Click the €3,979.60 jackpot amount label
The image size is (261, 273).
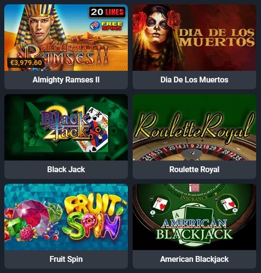(x=26, y=63)
